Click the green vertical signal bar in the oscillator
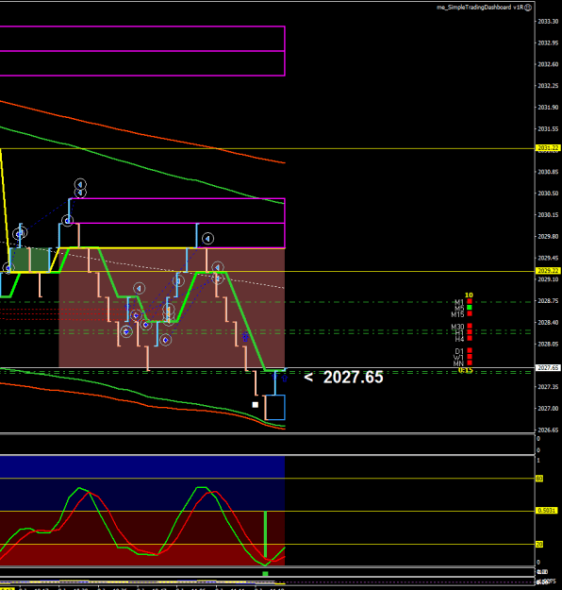 click(265, 534)
